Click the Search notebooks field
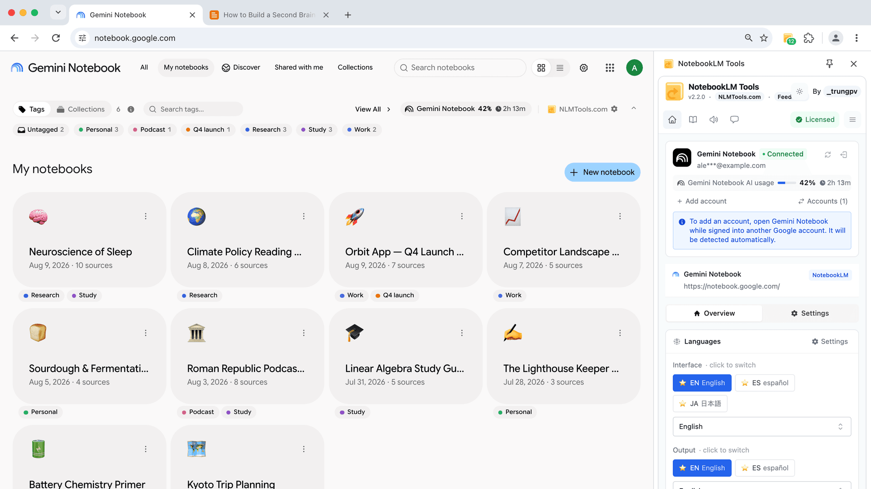 460,67
